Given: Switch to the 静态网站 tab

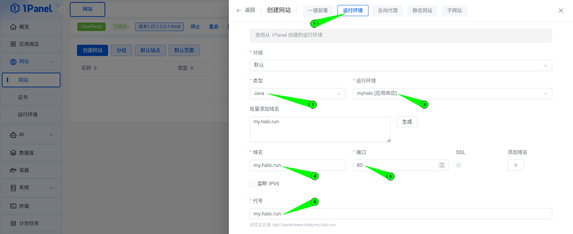Looking at the screenshot, I should point(422,11).
